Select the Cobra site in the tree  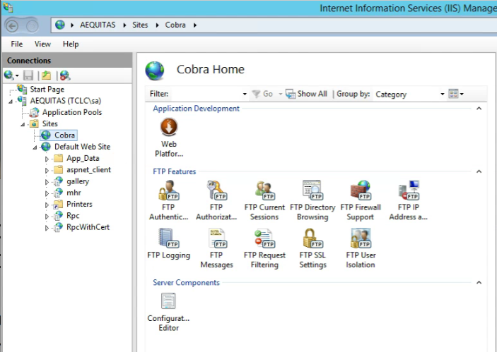pyautogui.click(x=64, y=135)
